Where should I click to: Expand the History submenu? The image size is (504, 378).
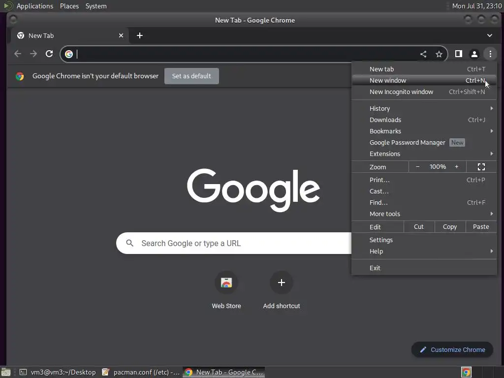click(x=424, y=108)
